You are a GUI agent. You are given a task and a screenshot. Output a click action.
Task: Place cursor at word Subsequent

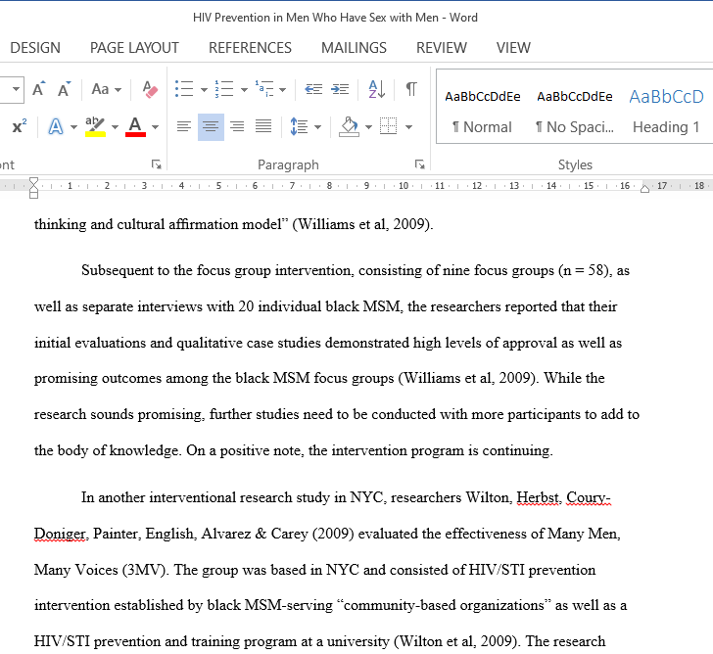[x=117, y=270]
